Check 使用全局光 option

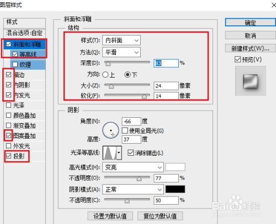[x=125, y=130]
